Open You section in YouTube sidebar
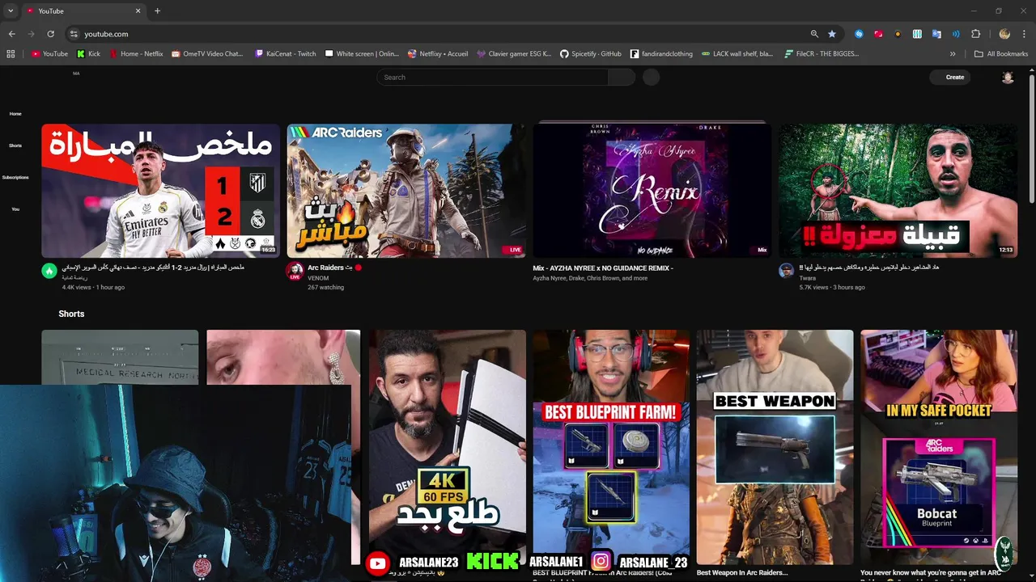 (x=15, y=209)
